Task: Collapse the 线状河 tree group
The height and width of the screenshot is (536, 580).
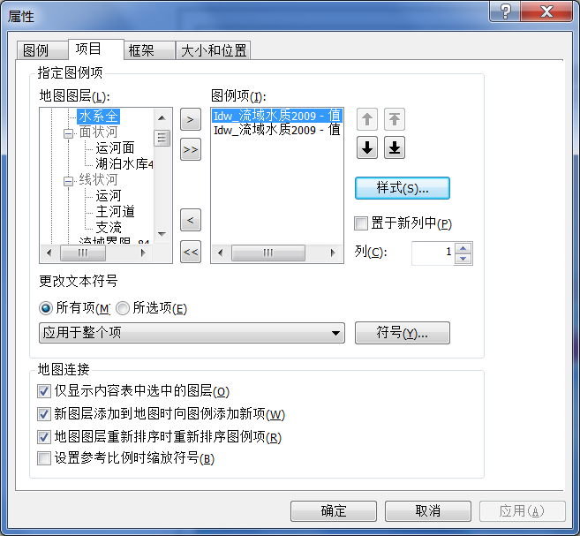Action: [68, 181]
